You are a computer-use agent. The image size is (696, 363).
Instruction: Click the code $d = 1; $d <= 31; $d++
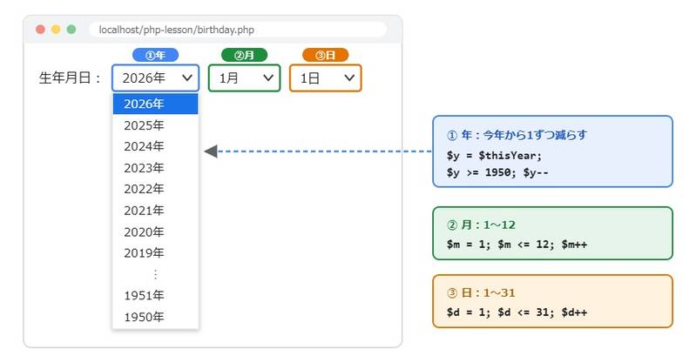[x=517, y=313]
